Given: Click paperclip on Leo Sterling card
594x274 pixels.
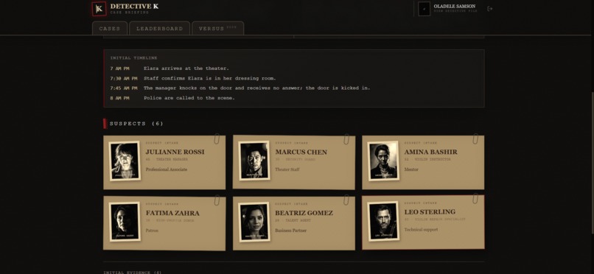Looking at the screenshot, I should click(x=475, y=198).
